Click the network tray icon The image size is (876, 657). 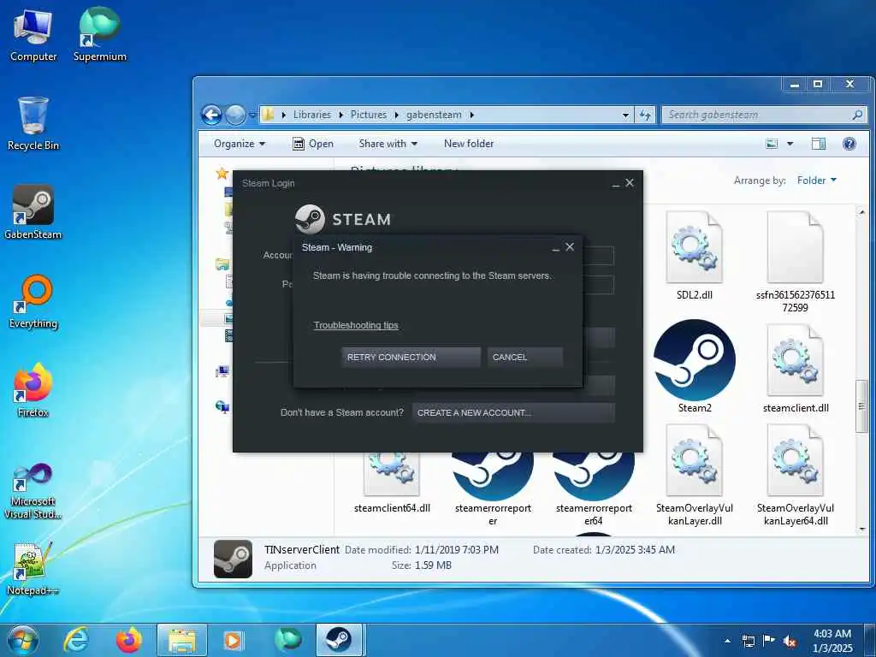click(748, 642)
